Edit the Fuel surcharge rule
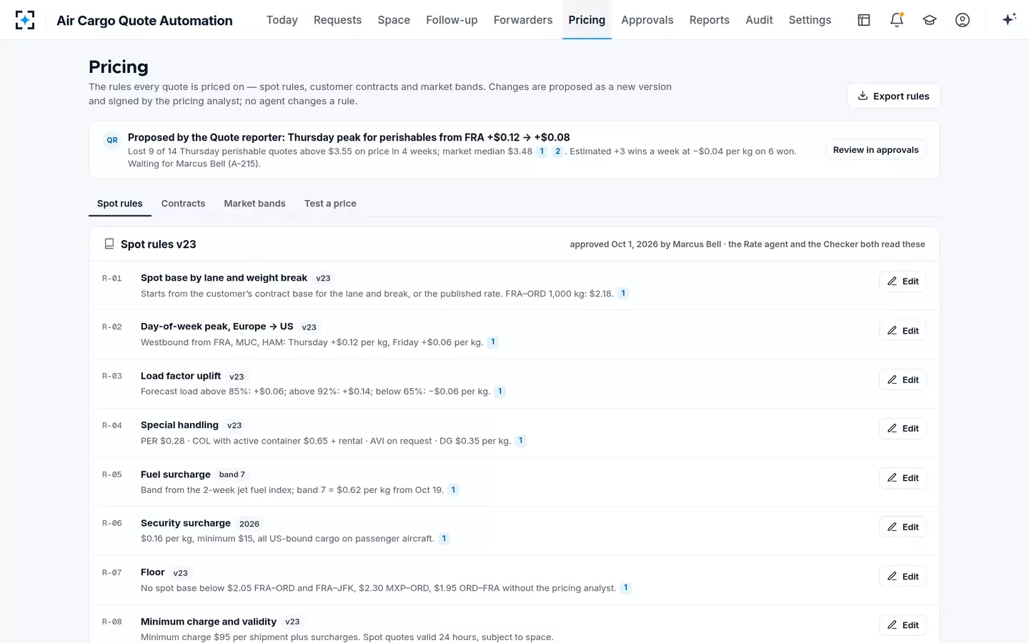The image size is (1029, 643). [x=903, y=478]
